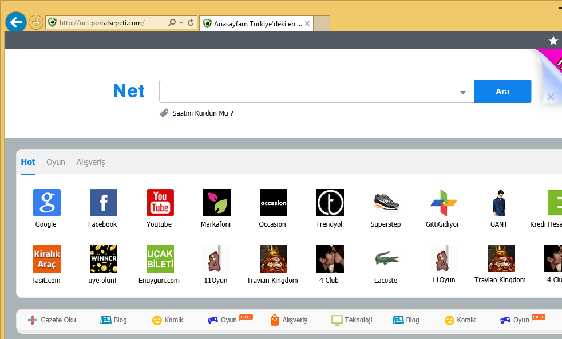Switch to the Hot tab
Screen dimensions: 562x339
[x=28, y=162]
